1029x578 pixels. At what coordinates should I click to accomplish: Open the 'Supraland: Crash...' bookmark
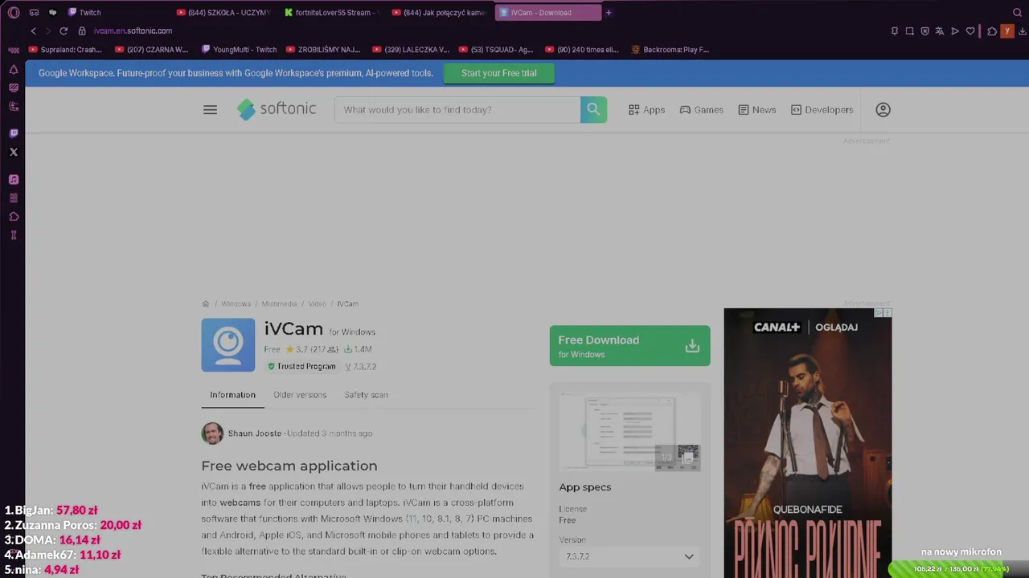pos(65,50)
